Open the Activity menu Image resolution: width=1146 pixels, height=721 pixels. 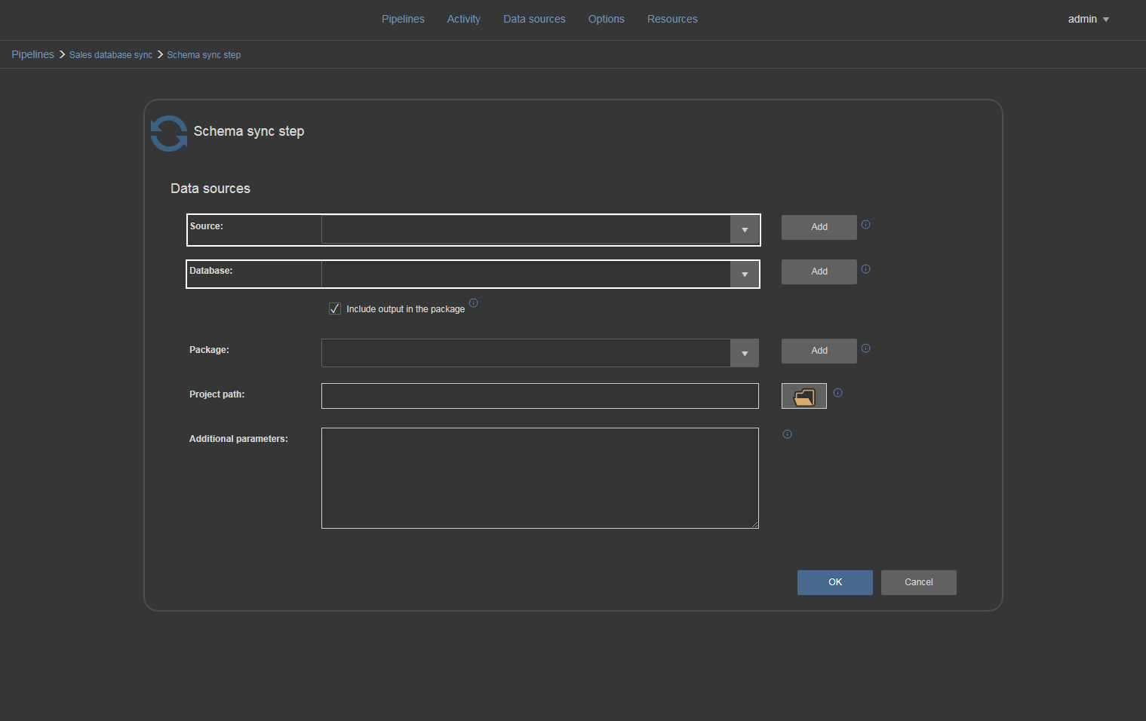coord(464,19)
